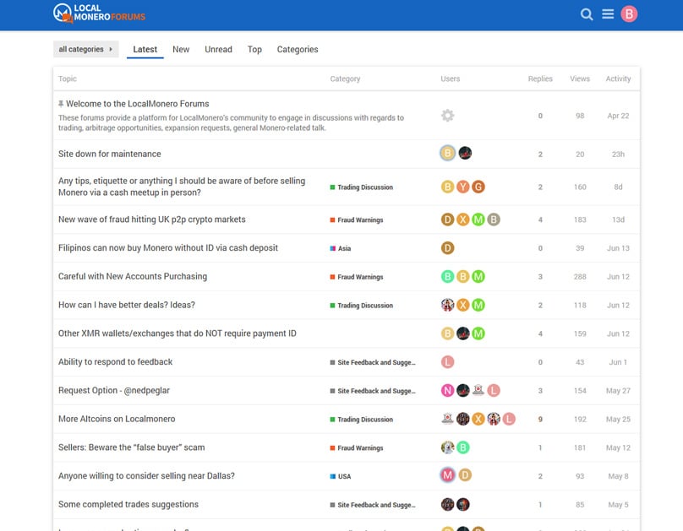Open Other XMR wallets/exchanges topic

coord(178,333)
